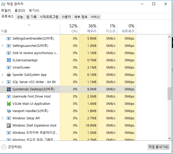This screenshot has width=173, height=154.
Task: Switch to the 시작프로그램 tab
Action: tap(49, 17)
